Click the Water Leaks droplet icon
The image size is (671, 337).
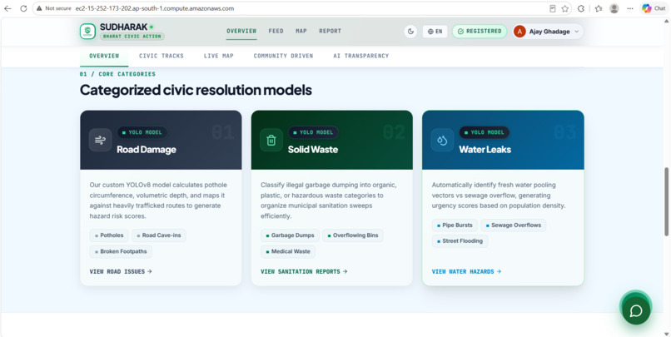click(443, 140)
